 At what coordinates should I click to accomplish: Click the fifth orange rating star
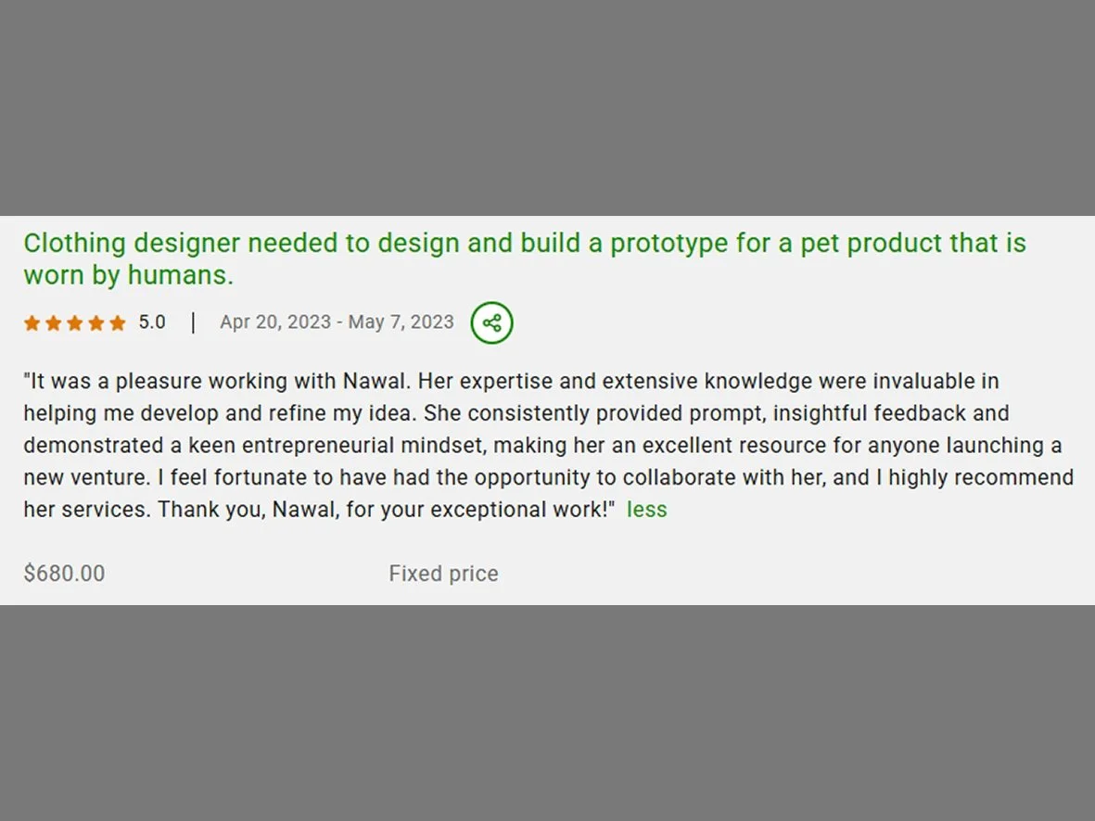118,322
